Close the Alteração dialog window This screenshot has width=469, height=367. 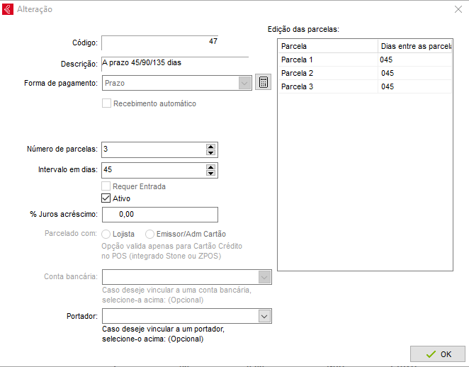click(457, 9)
